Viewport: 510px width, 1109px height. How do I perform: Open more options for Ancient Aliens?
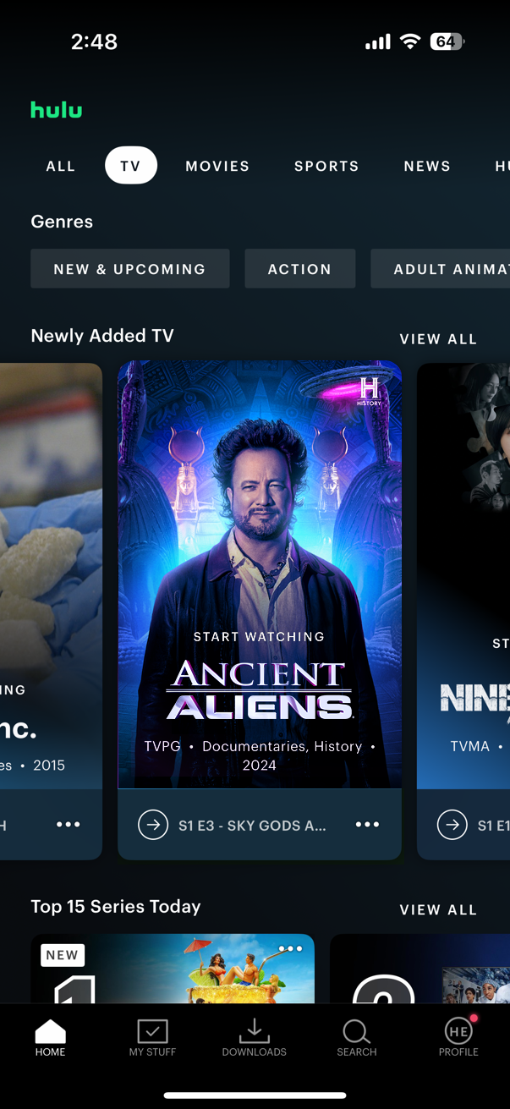[367, 825]
